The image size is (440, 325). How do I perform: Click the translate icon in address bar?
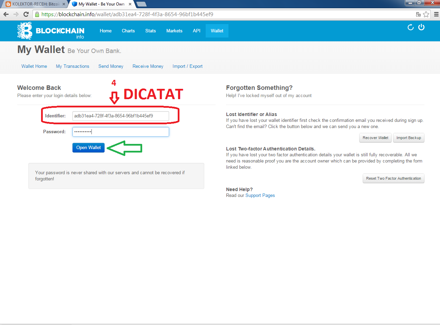pos(418,14)
